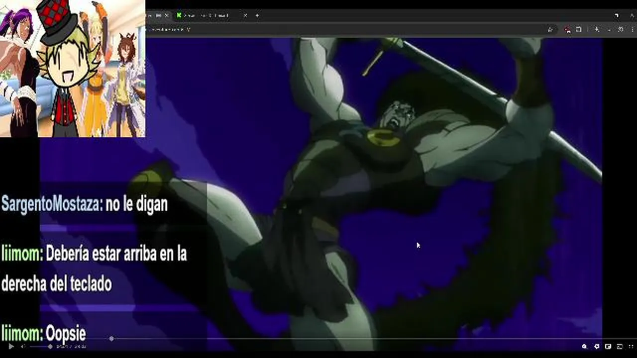Bookmark this page with the star icon
The height and width of the screenshot is (358, 637).
pos(550,29)
